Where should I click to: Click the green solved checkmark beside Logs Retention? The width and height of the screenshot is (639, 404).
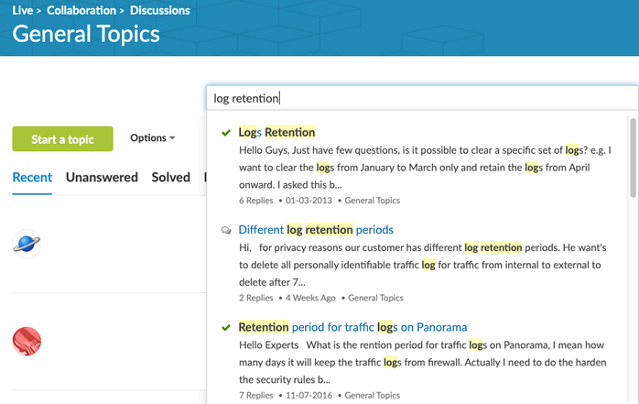[x=226, y=133]
